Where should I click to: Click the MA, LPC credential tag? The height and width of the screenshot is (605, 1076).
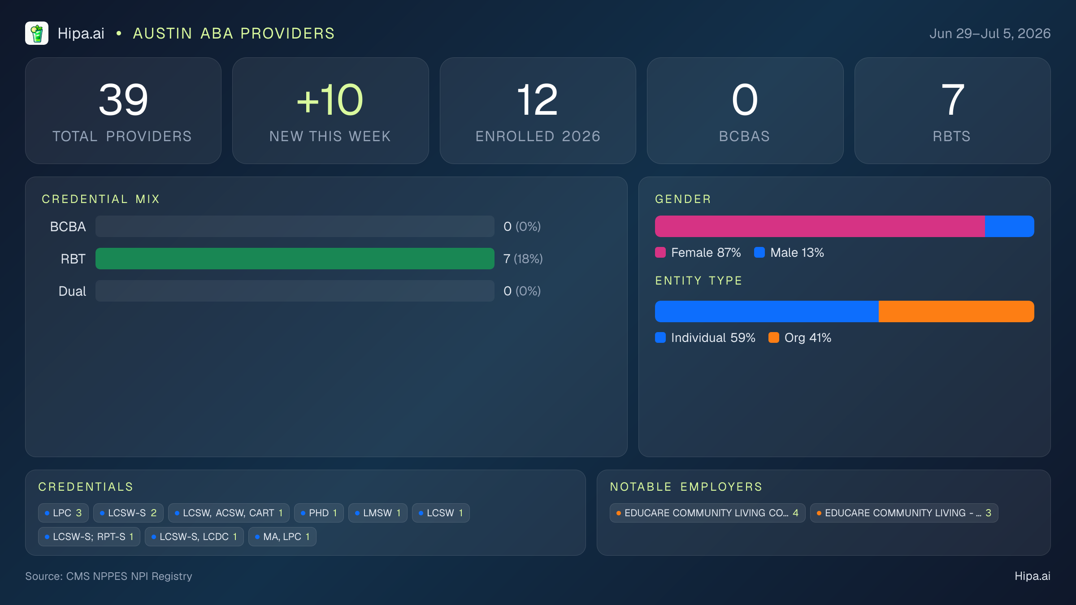282,536
